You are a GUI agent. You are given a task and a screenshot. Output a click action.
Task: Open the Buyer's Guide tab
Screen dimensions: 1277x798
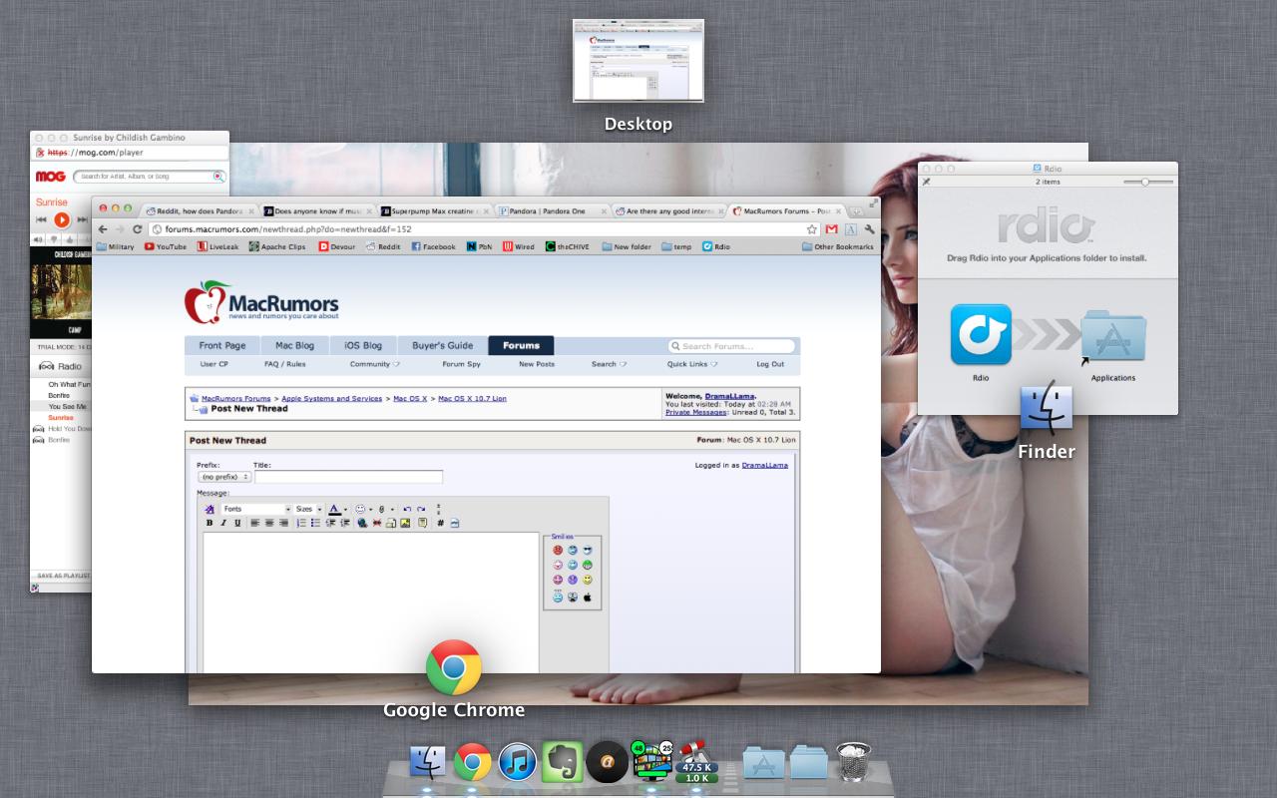coord(442,346)
